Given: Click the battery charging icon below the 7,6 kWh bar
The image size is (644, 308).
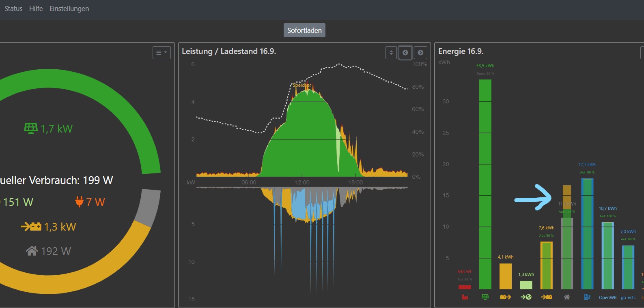Looking at the screenshot, I should tap(546, 297).
